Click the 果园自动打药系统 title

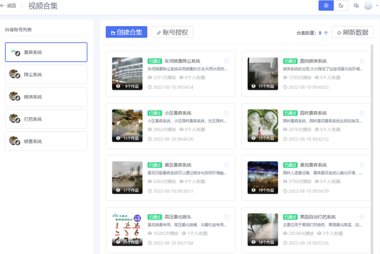[x=318, y=217]
